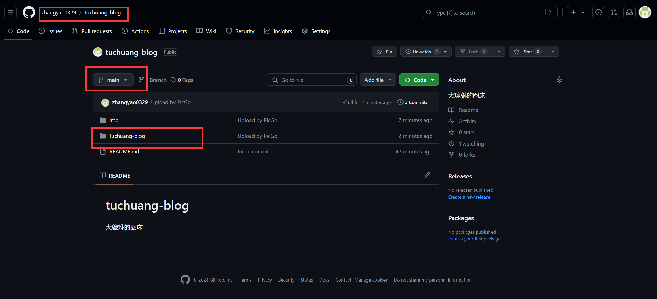The image size is (657, 299).
Task: Open the Insights tab
Action: [278, 31]
